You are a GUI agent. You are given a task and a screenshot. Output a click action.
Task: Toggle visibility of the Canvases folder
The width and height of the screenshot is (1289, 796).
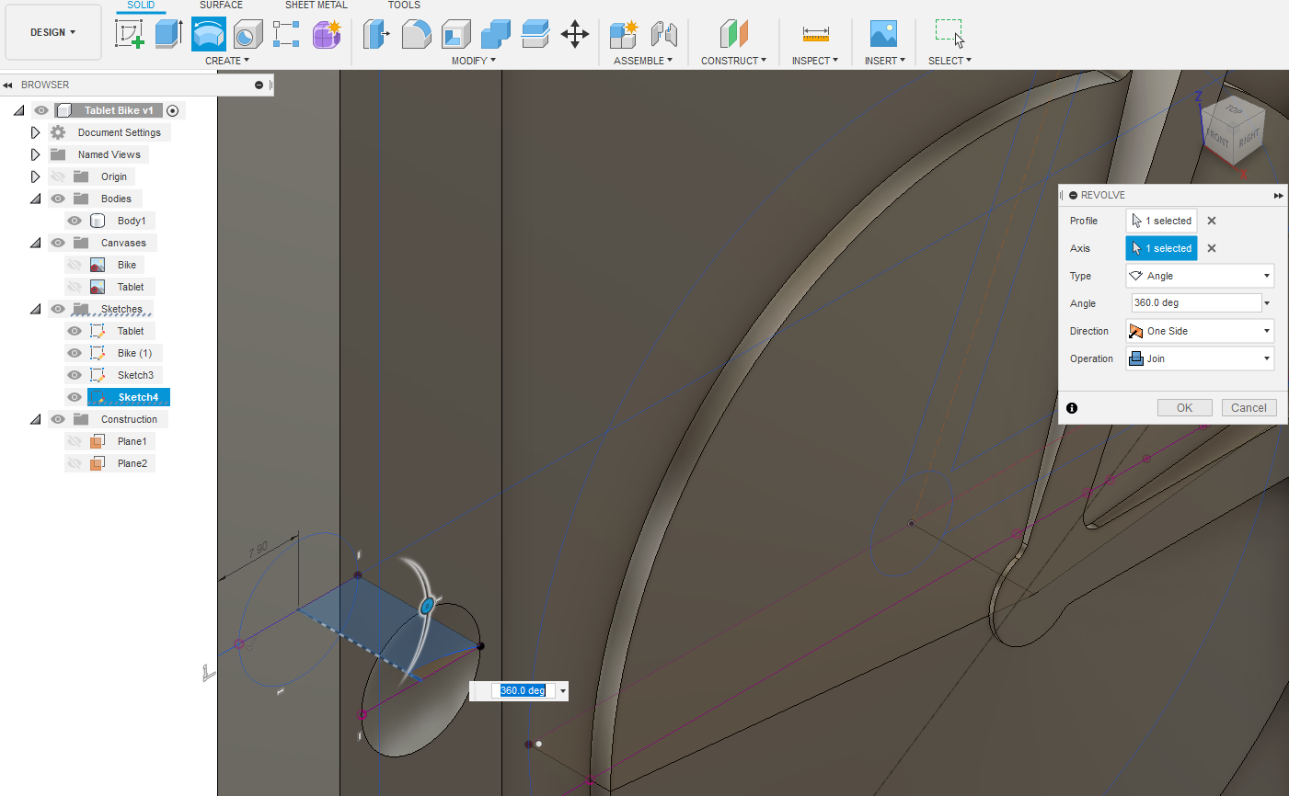pyautogui.click(x=58, y=243)
